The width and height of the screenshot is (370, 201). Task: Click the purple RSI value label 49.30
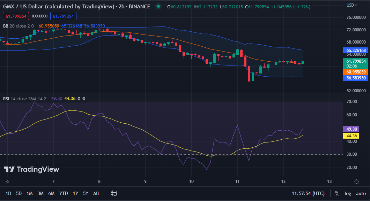pos(351,129)
